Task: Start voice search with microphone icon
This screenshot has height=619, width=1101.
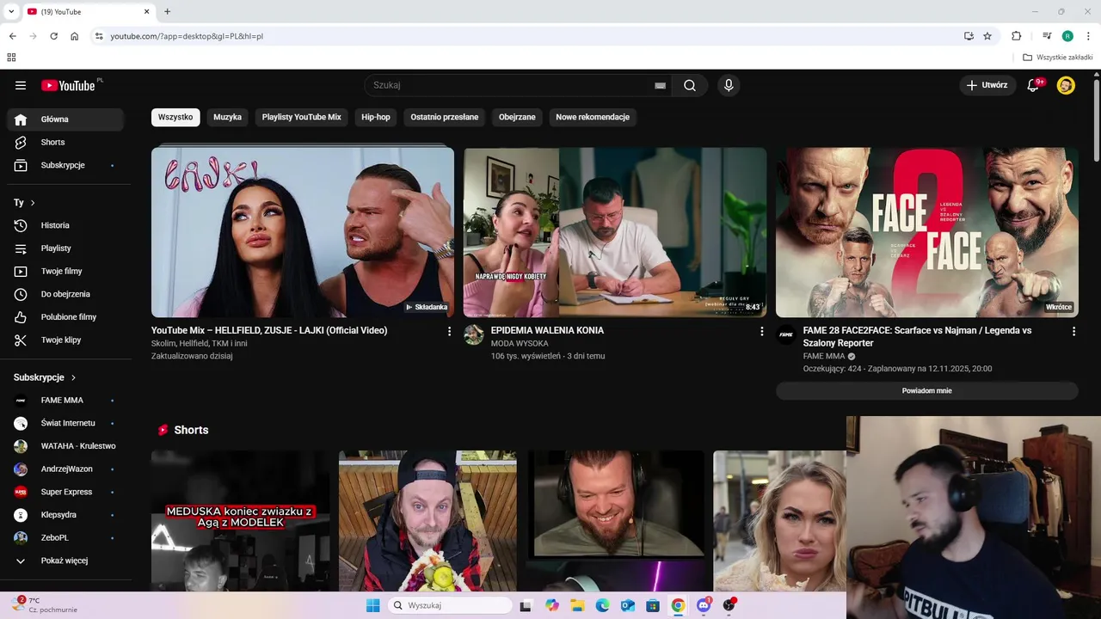Action: tap(729, 85)
